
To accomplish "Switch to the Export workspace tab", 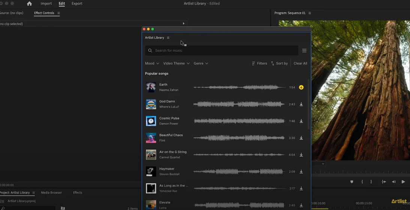I will 77,4.
